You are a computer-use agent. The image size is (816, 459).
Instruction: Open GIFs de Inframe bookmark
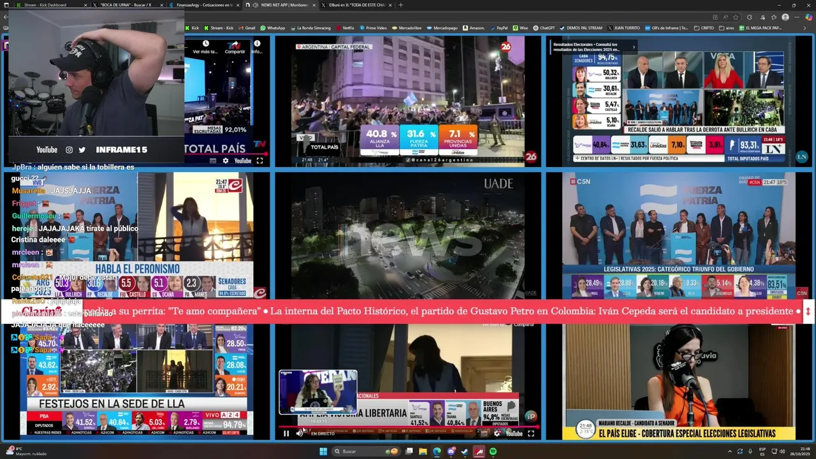coord(667,28)
